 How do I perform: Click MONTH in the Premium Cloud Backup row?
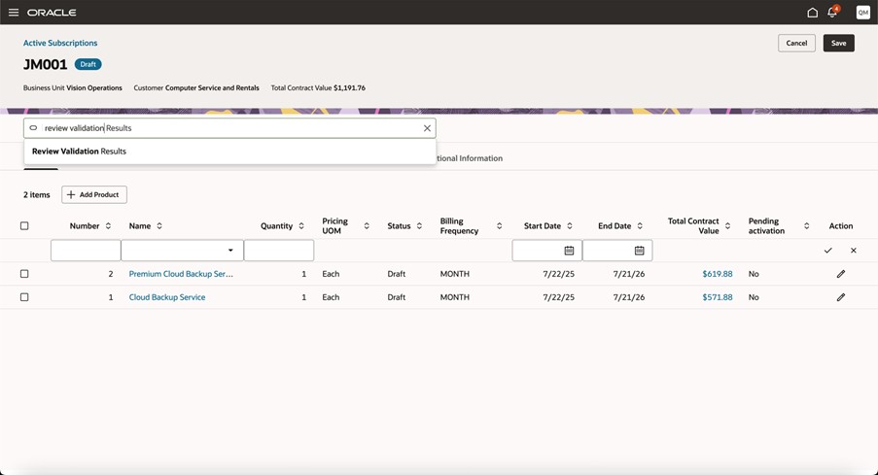pos(455,274)
